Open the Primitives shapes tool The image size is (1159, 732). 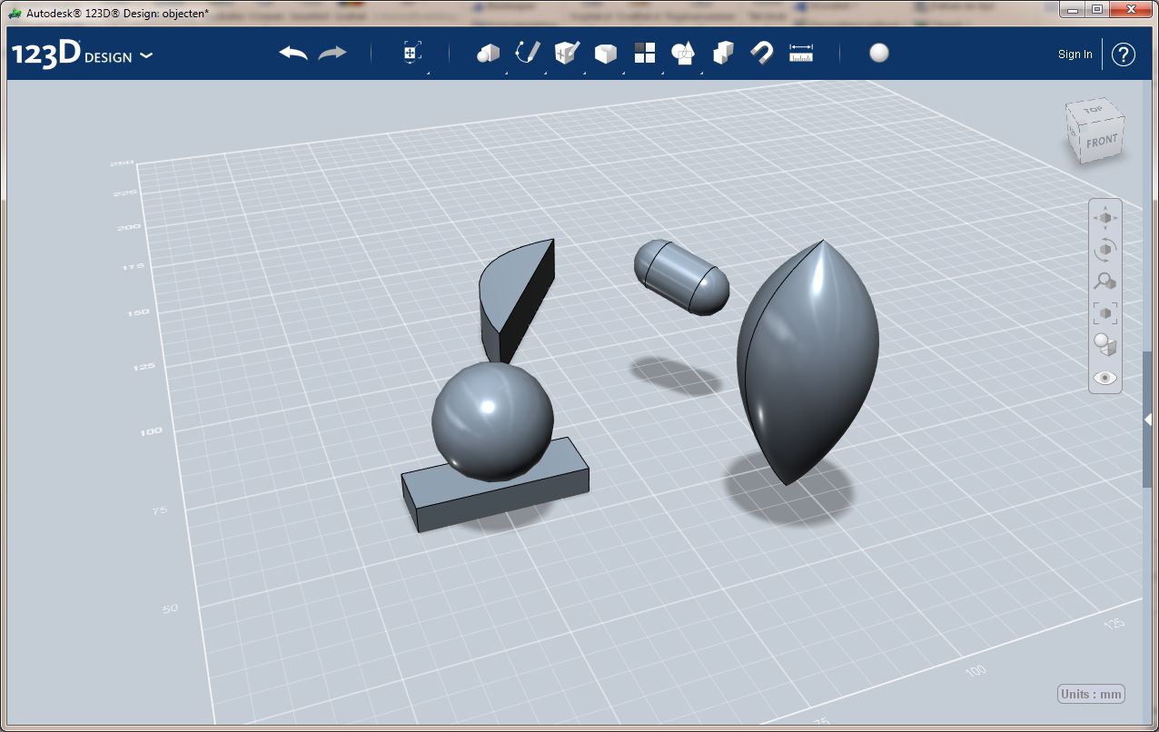point(489,54)
